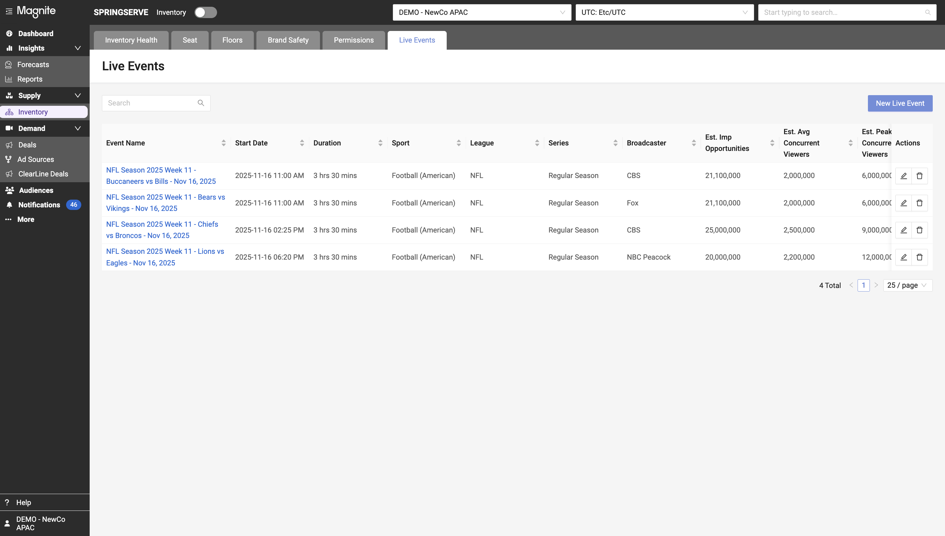Open the UTC timezone dropdown
Viewport: 945px width, 536px height.
664,13
